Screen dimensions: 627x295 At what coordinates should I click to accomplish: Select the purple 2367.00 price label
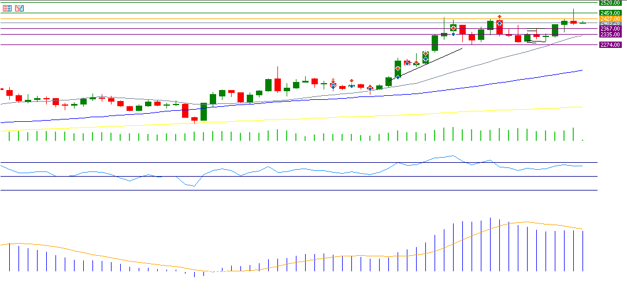pyautogui.click(x=610, y=28)
